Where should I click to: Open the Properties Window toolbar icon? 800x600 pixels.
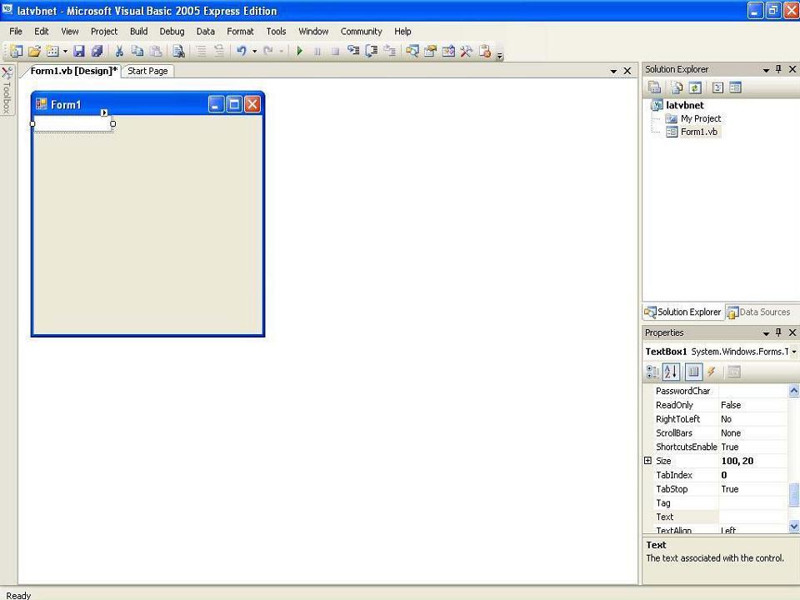coord(430,51)
